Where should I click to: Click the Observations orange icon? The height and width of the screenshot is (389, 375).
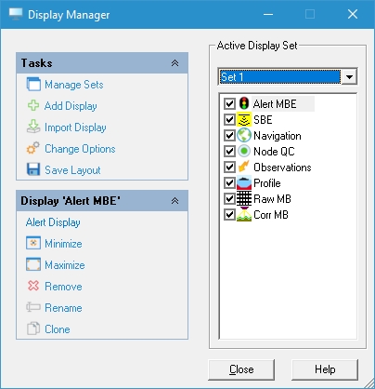coord(244,167)
